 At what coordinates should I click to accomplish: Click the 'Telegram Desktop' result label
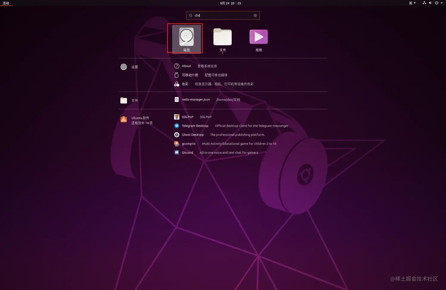(195, 126)
